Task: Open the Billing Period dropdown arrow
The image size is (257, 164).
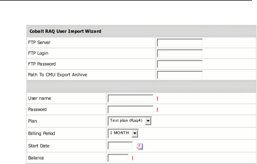Action: [134, 133]
